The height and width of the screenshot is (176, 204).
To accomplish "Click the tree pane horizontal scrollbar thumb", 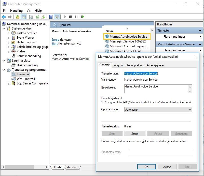I will click(x=20, y=167).
